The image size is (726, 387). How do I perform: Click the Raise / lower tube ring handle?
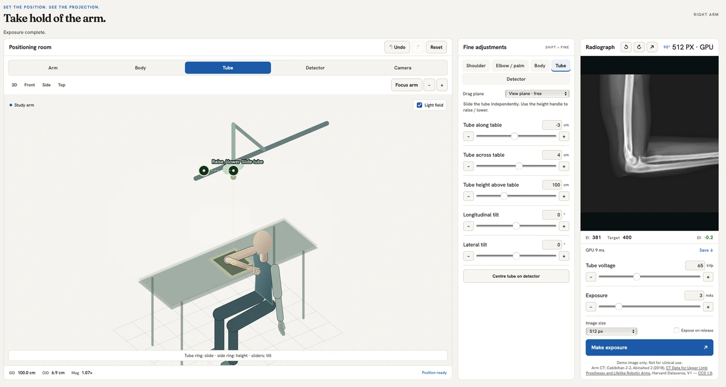204,170
